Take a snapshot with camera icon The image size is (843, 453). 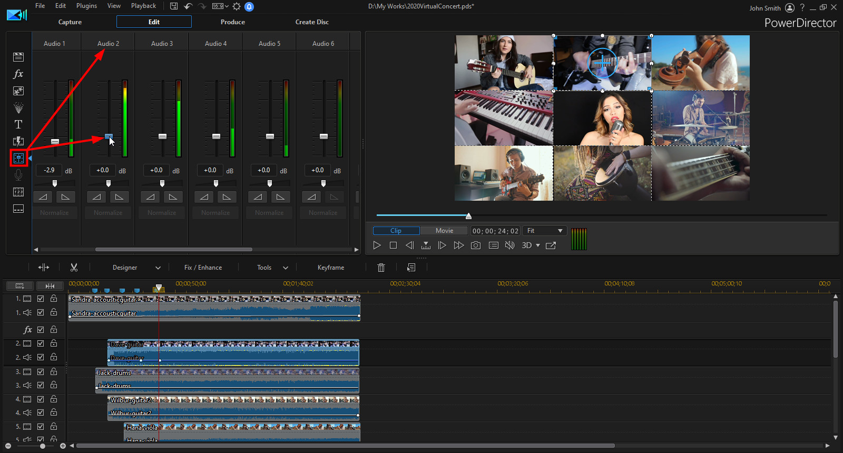476,245
